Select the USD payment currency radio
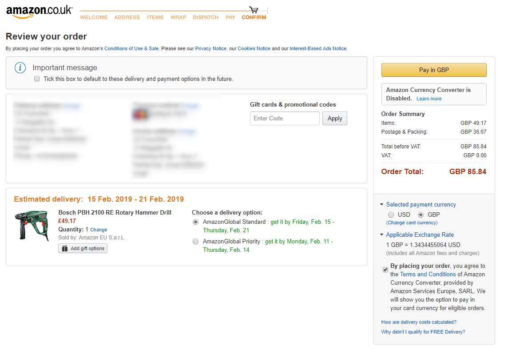 click(391, 215)
